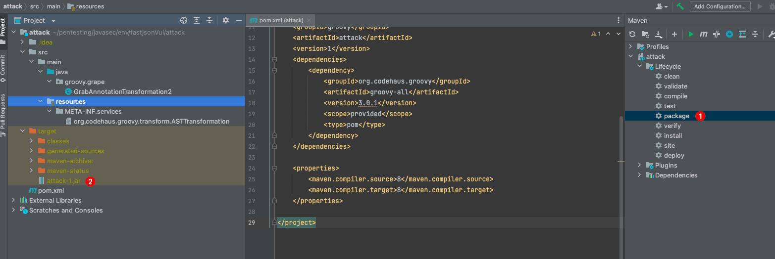Click the disabled Run arrow icon

point(760,6)
